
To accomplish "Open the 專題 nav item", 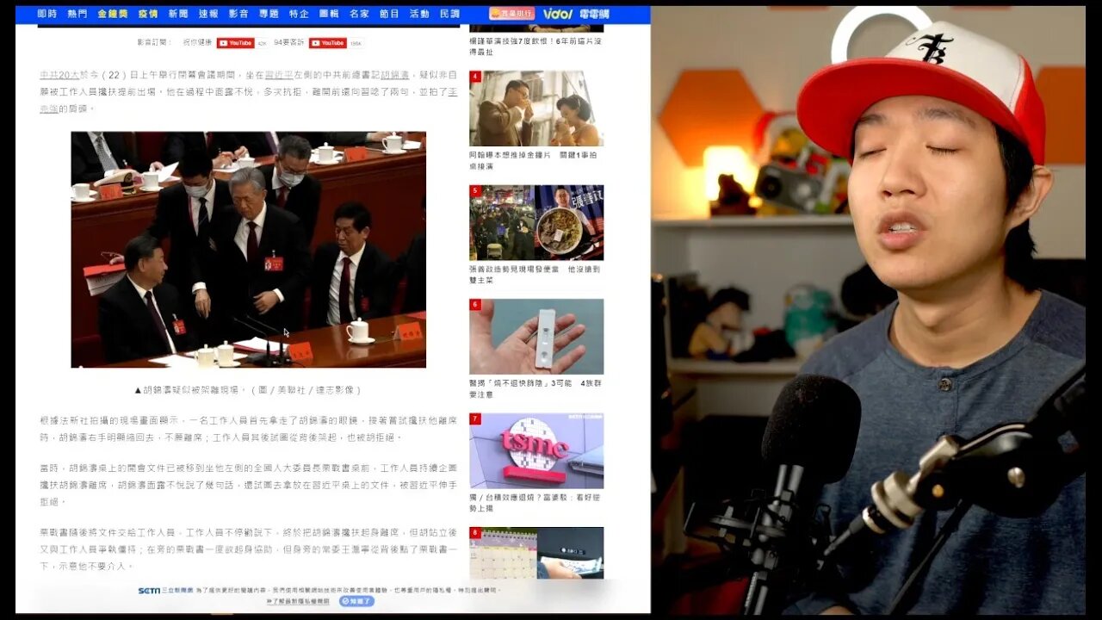I will click(x=269, y=14).
